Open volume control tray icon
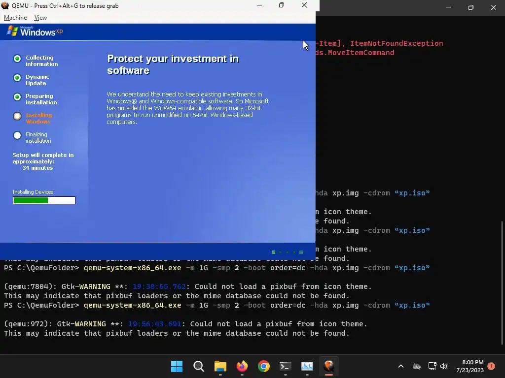Viewport: 505px width, 378px height. click(444, 366)
